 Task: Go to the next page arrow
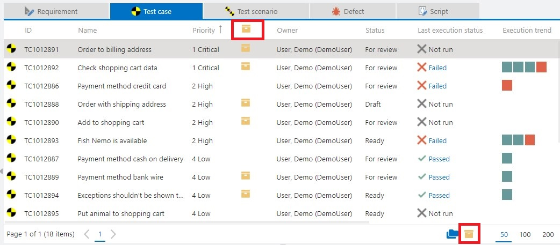pyautogui.click(x=113, y=234)
